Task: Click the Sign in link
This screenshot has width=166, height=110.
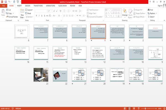Action: point(160,6)
